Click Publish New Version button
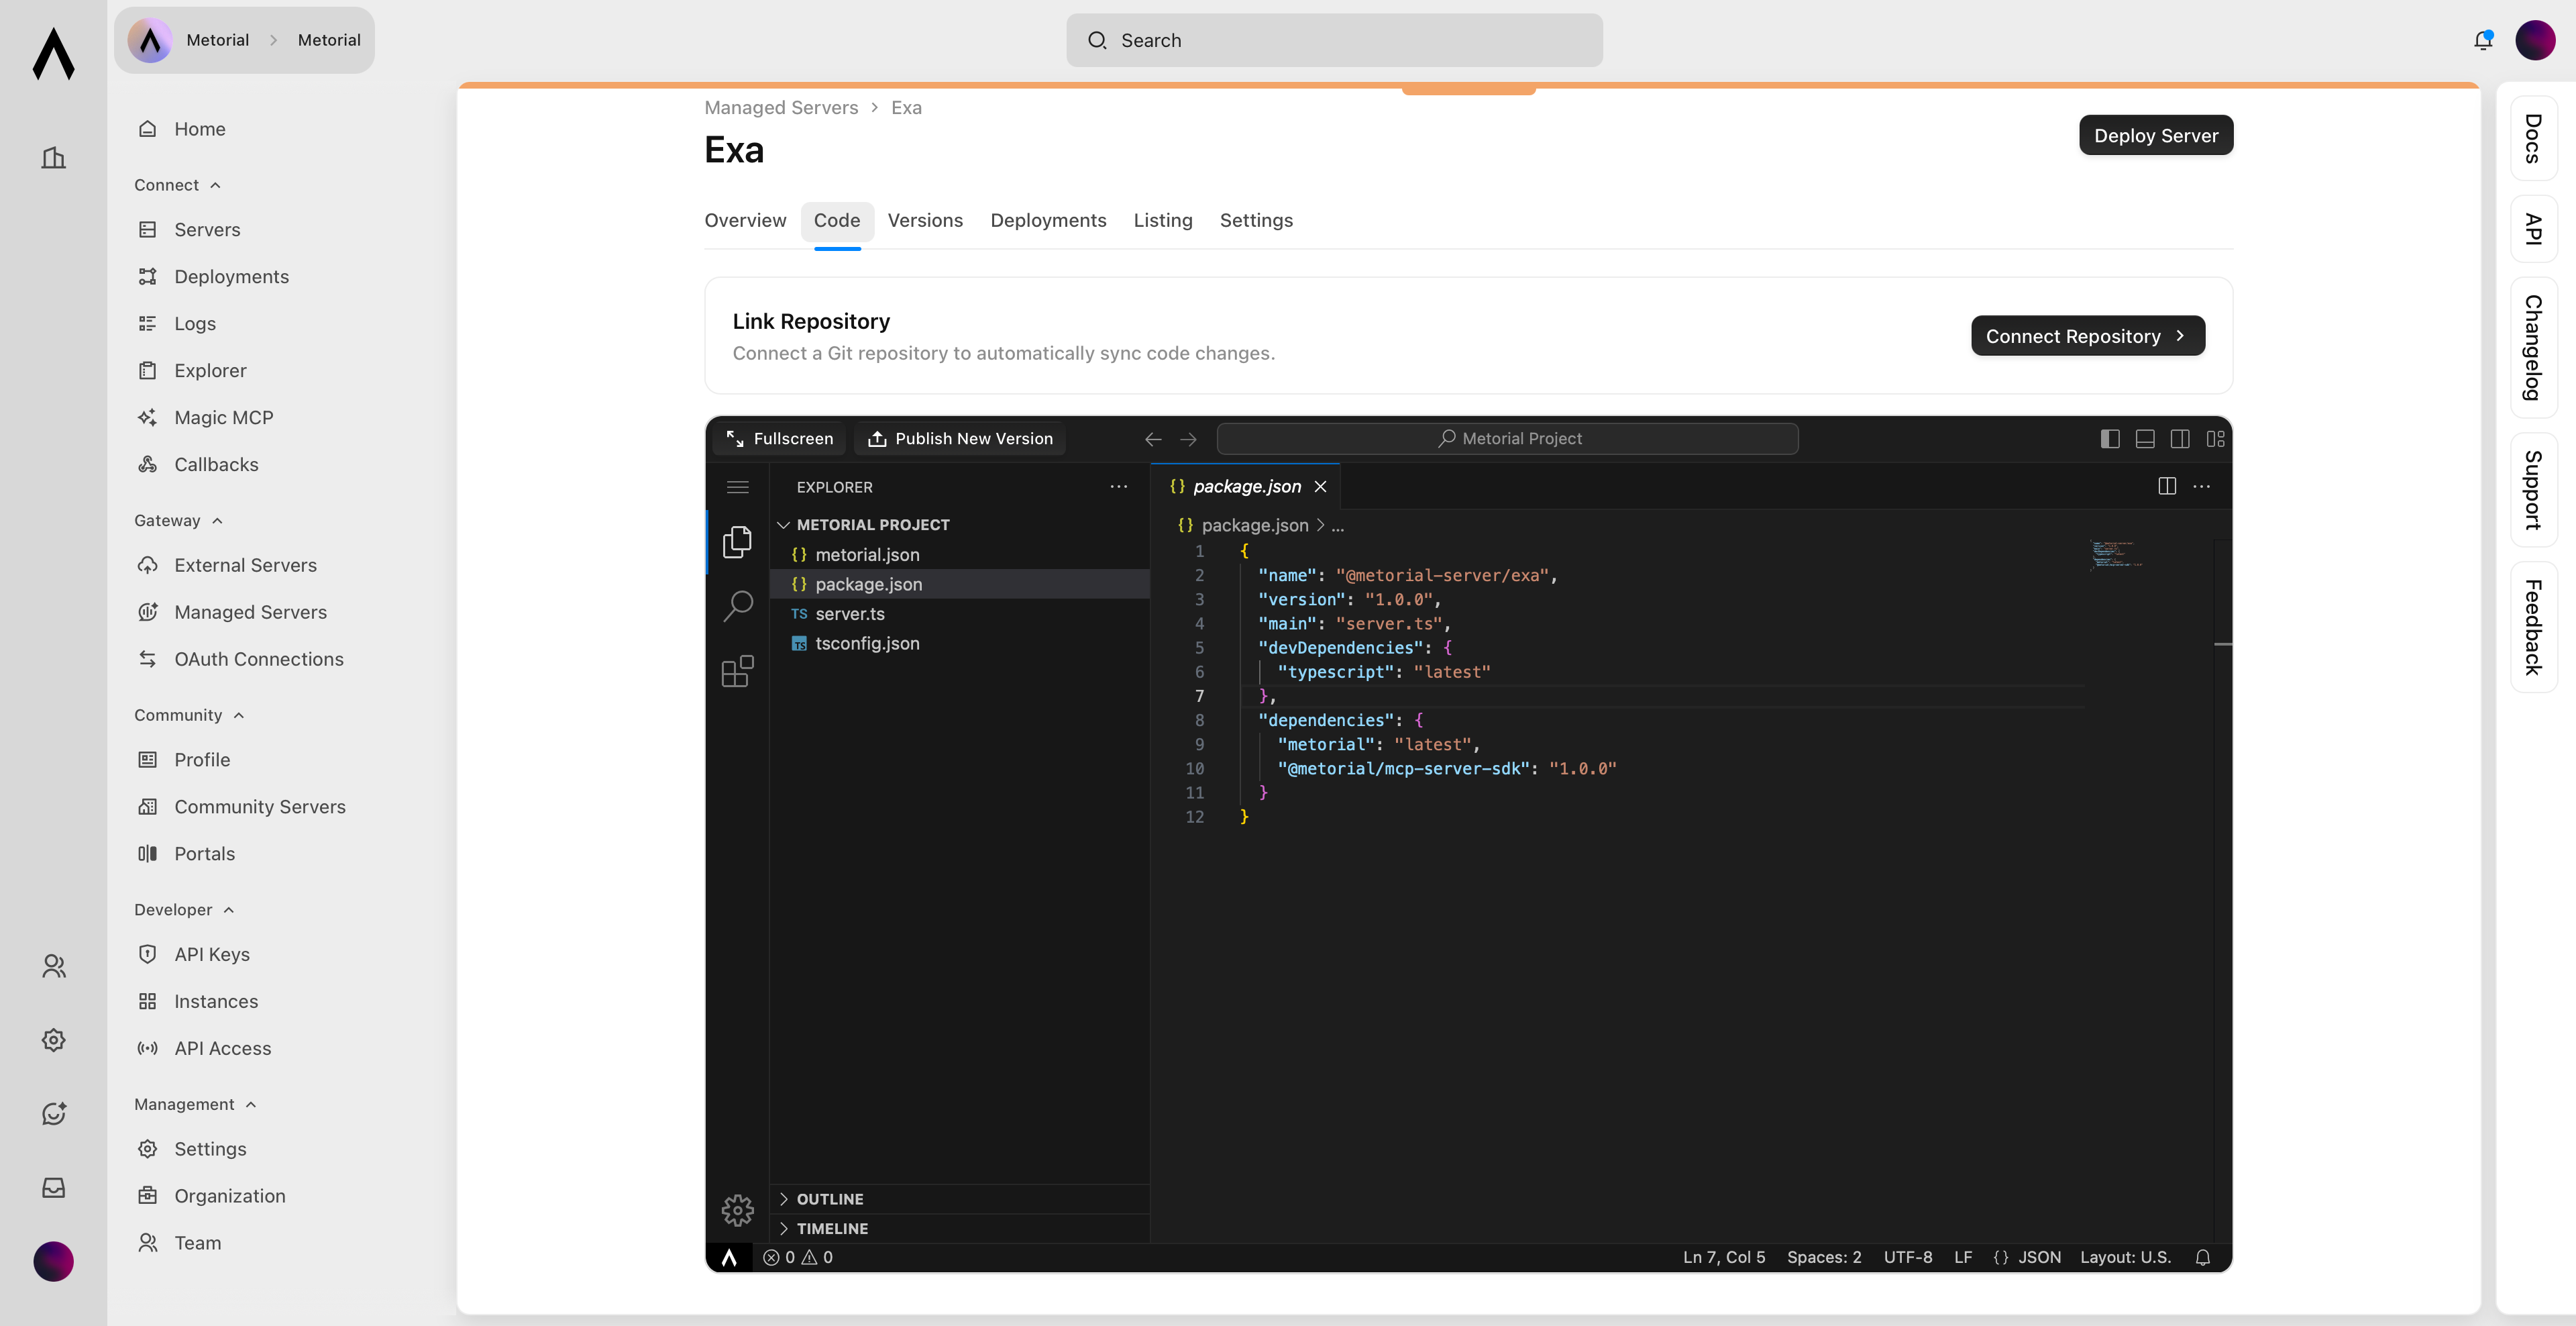This screenshot has height=1326, width=2576. coord(960,439)
